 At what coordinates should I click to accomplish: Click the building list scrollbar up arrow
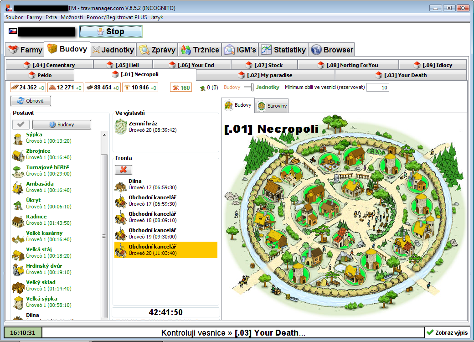tap(104, 135)
